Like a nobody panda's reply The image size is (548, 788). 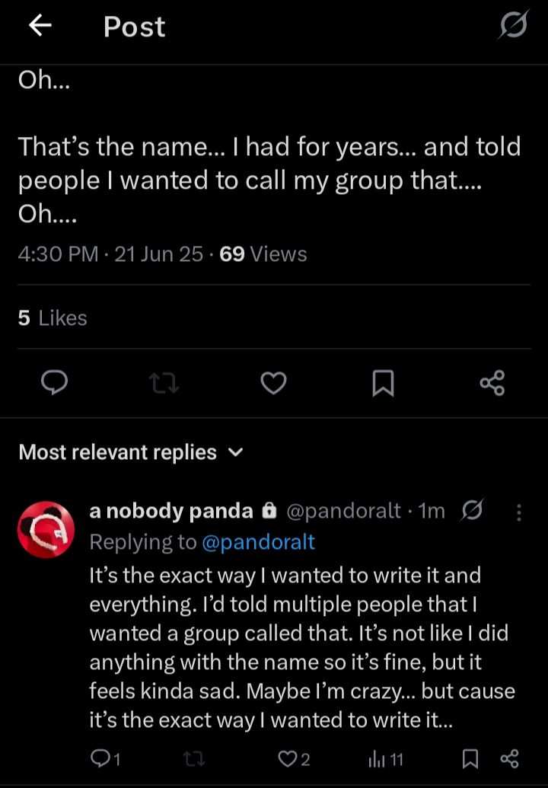click(x=292, y=758)
